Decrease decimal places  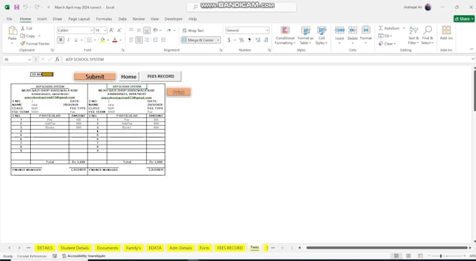pos(266,40)
